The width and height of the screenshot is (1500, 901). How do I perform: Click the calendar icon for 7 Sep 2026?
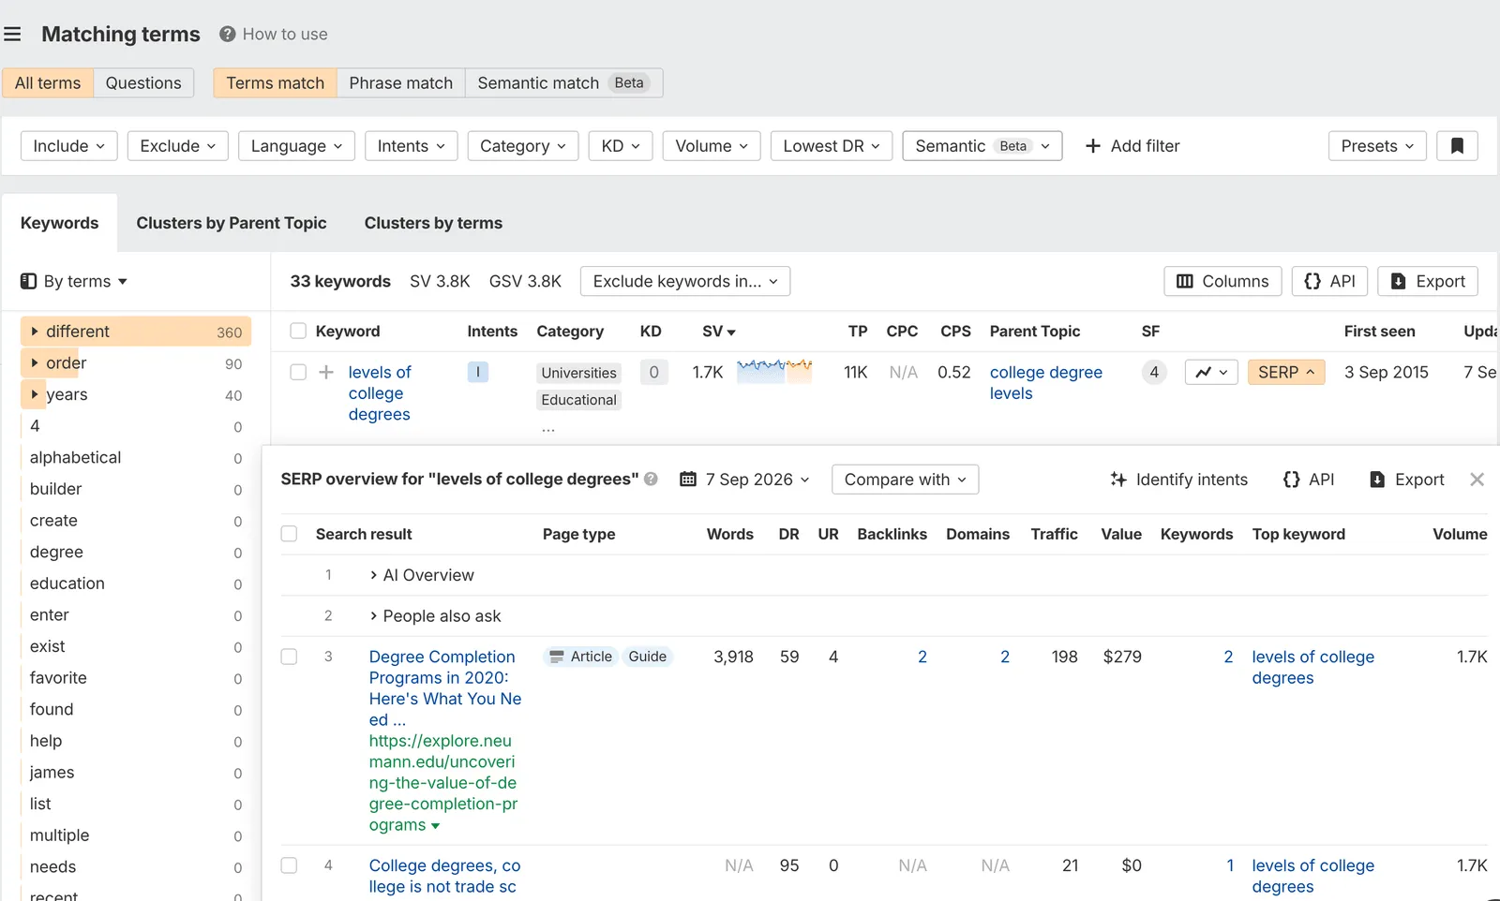(688, 480)
